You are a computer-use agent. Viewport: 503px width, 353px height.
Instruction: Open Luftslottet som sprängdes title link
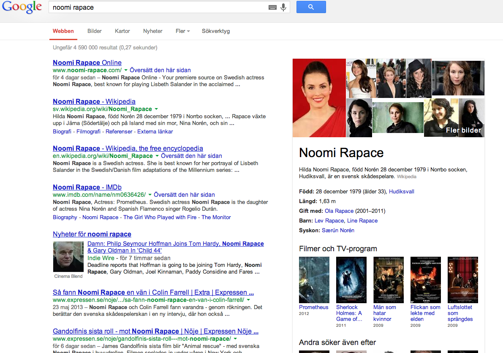(x=460, y=313)
